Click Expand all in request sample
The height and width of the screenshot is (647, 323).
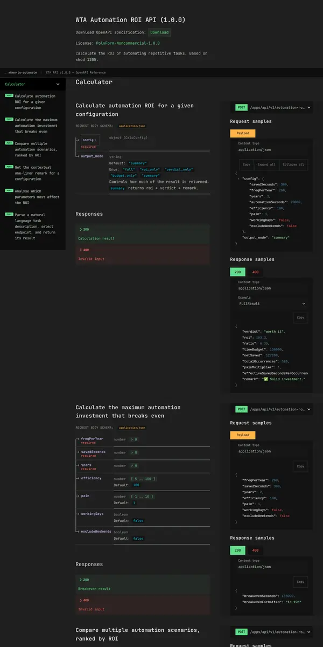tap(266, 164)
